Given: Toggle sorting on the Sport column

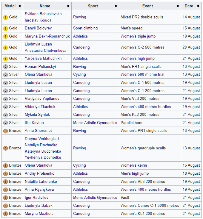Looking at the screenshot, I should (x=116, y=6).
